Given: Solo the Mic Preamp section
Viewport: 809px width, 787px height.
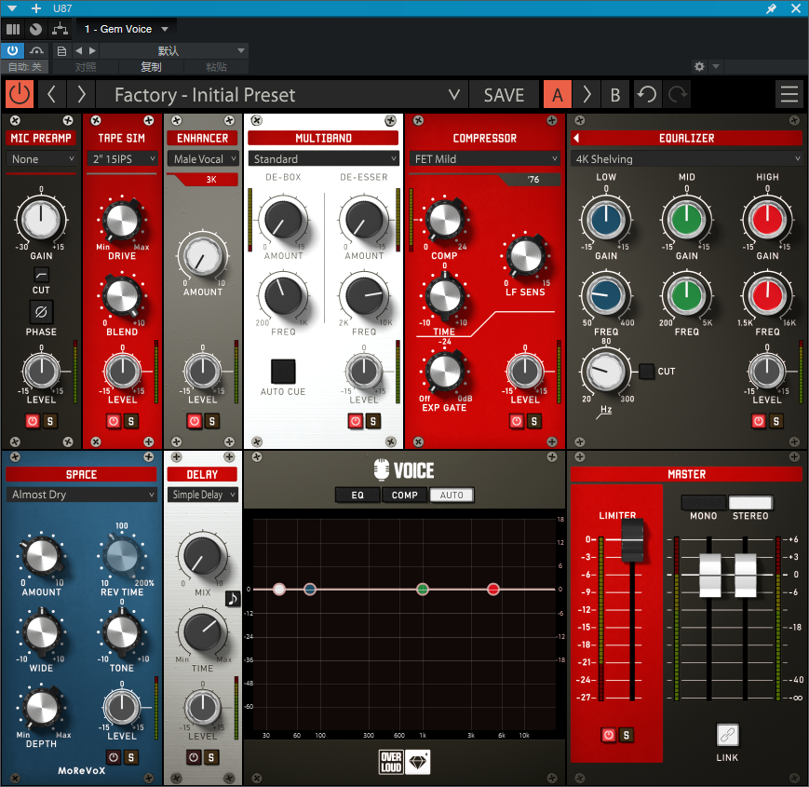Looking at the screenshot, I should click(x=50, y=421).
